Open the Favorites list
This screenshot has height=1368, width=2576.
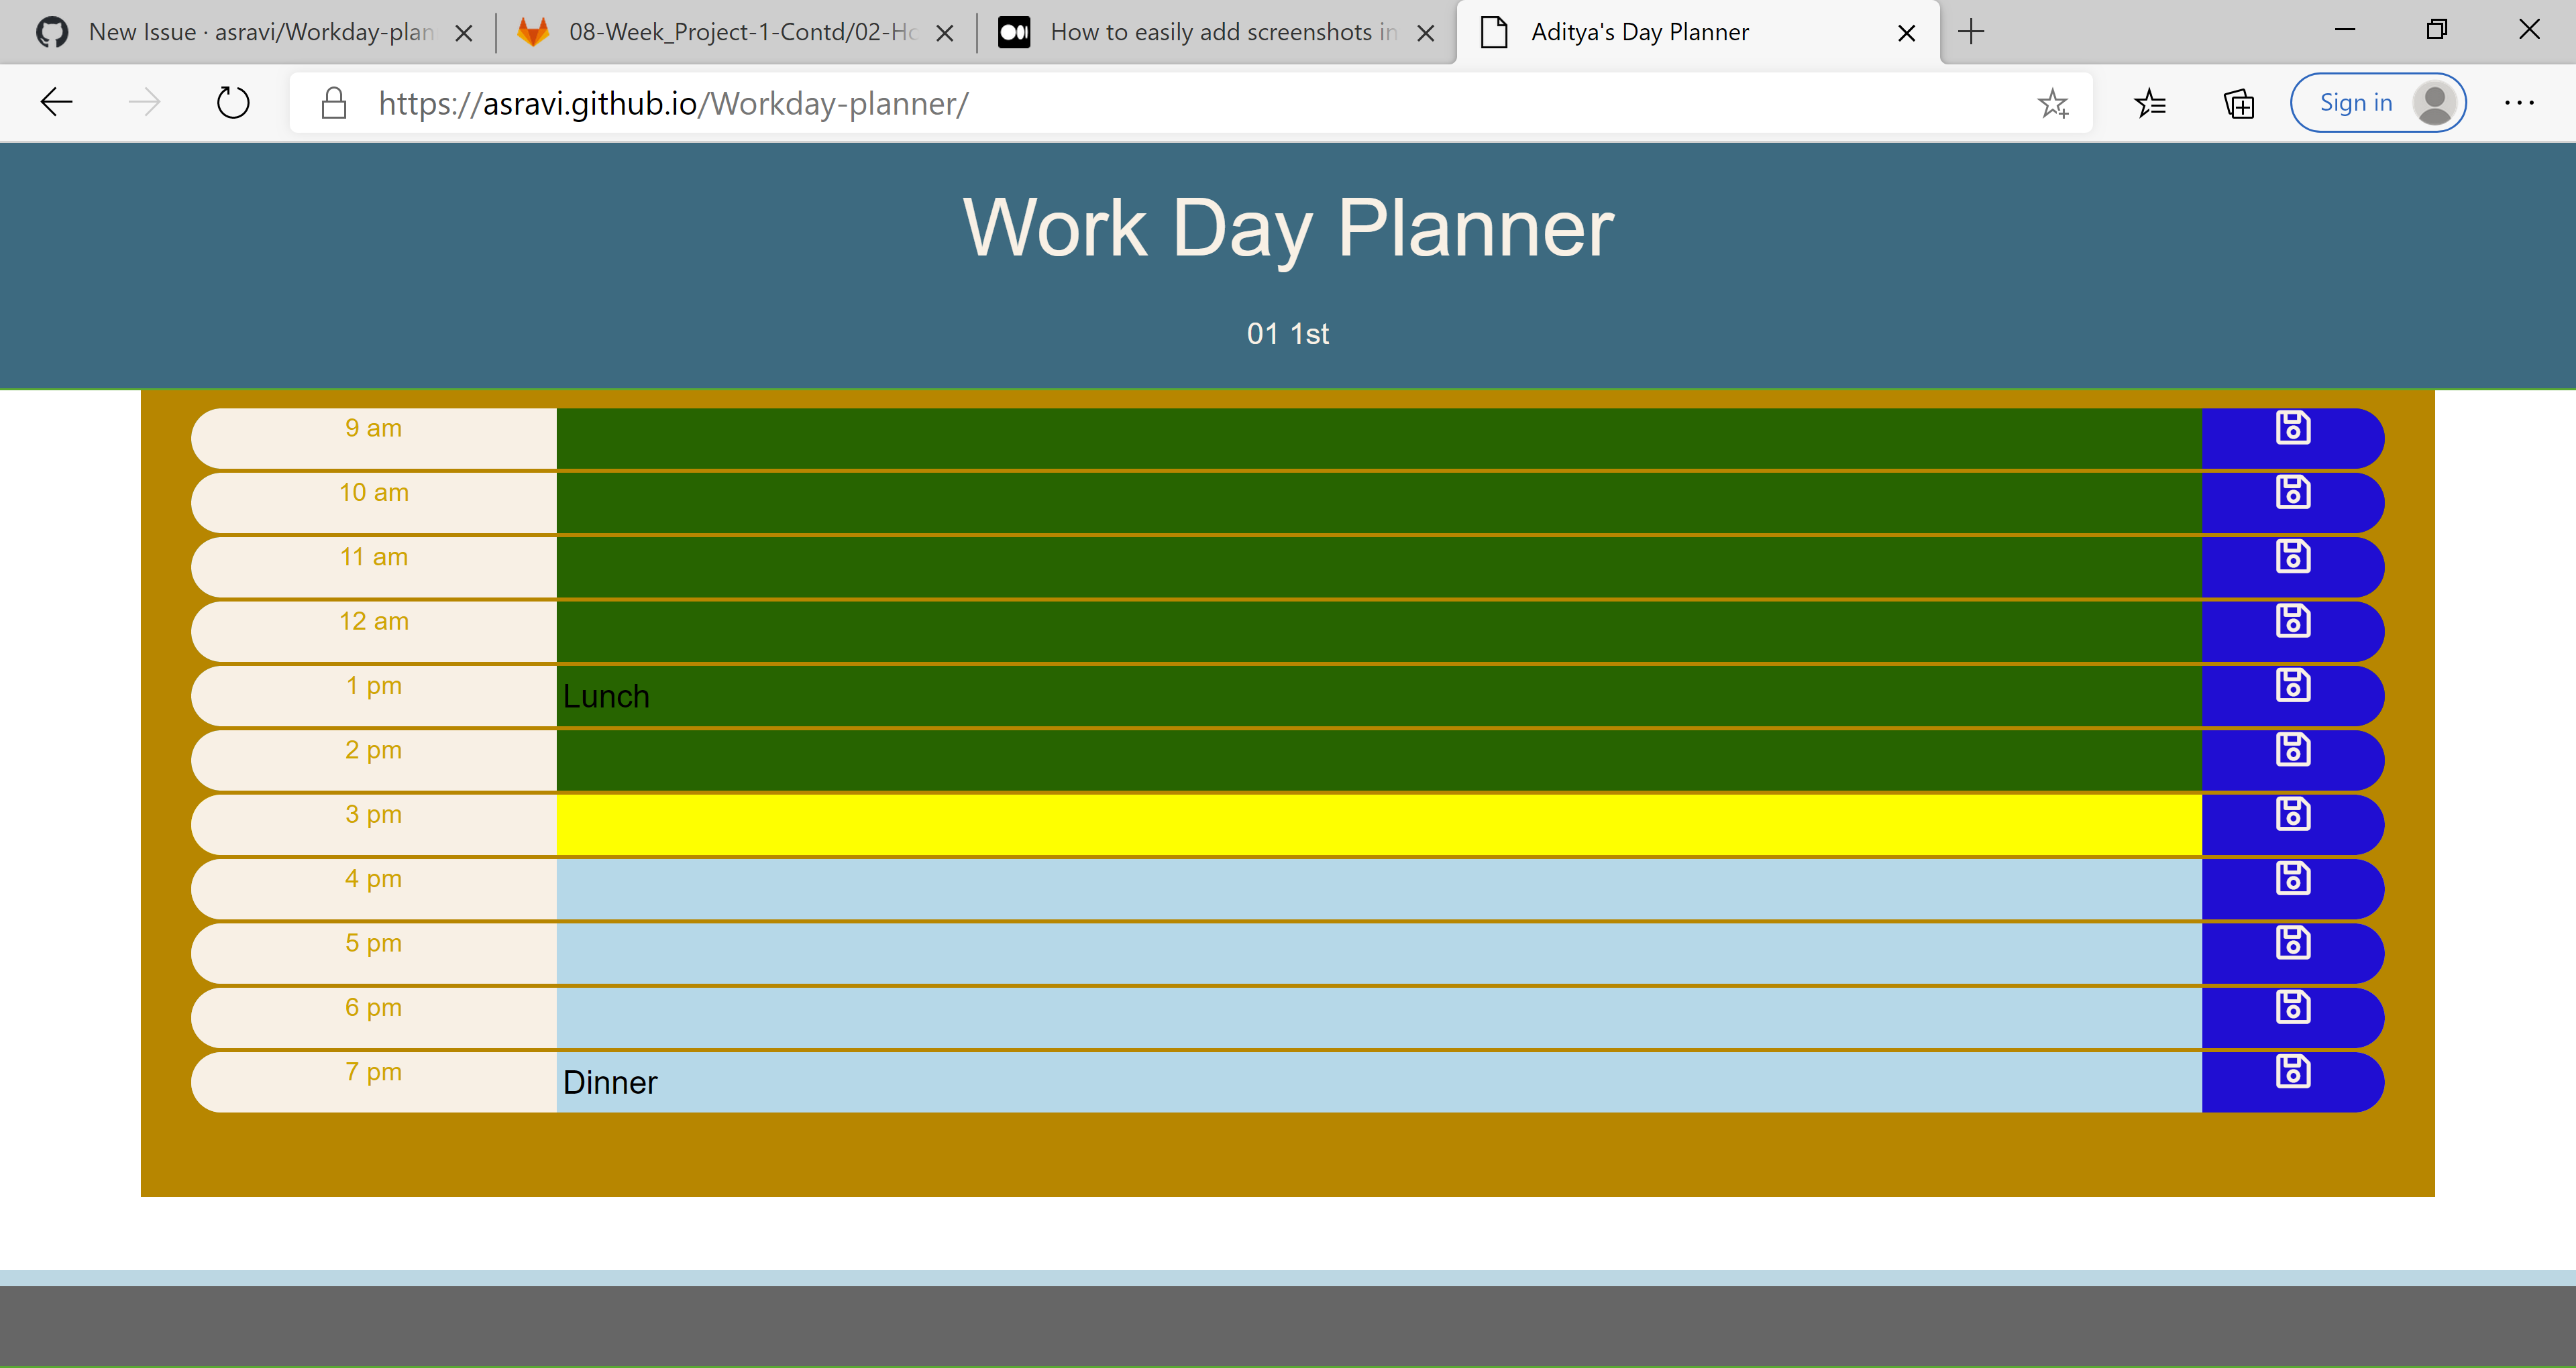point(2150,103)
